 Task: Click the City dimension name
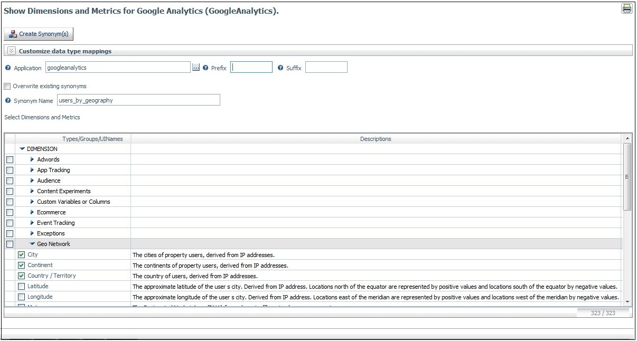(33, 254)
